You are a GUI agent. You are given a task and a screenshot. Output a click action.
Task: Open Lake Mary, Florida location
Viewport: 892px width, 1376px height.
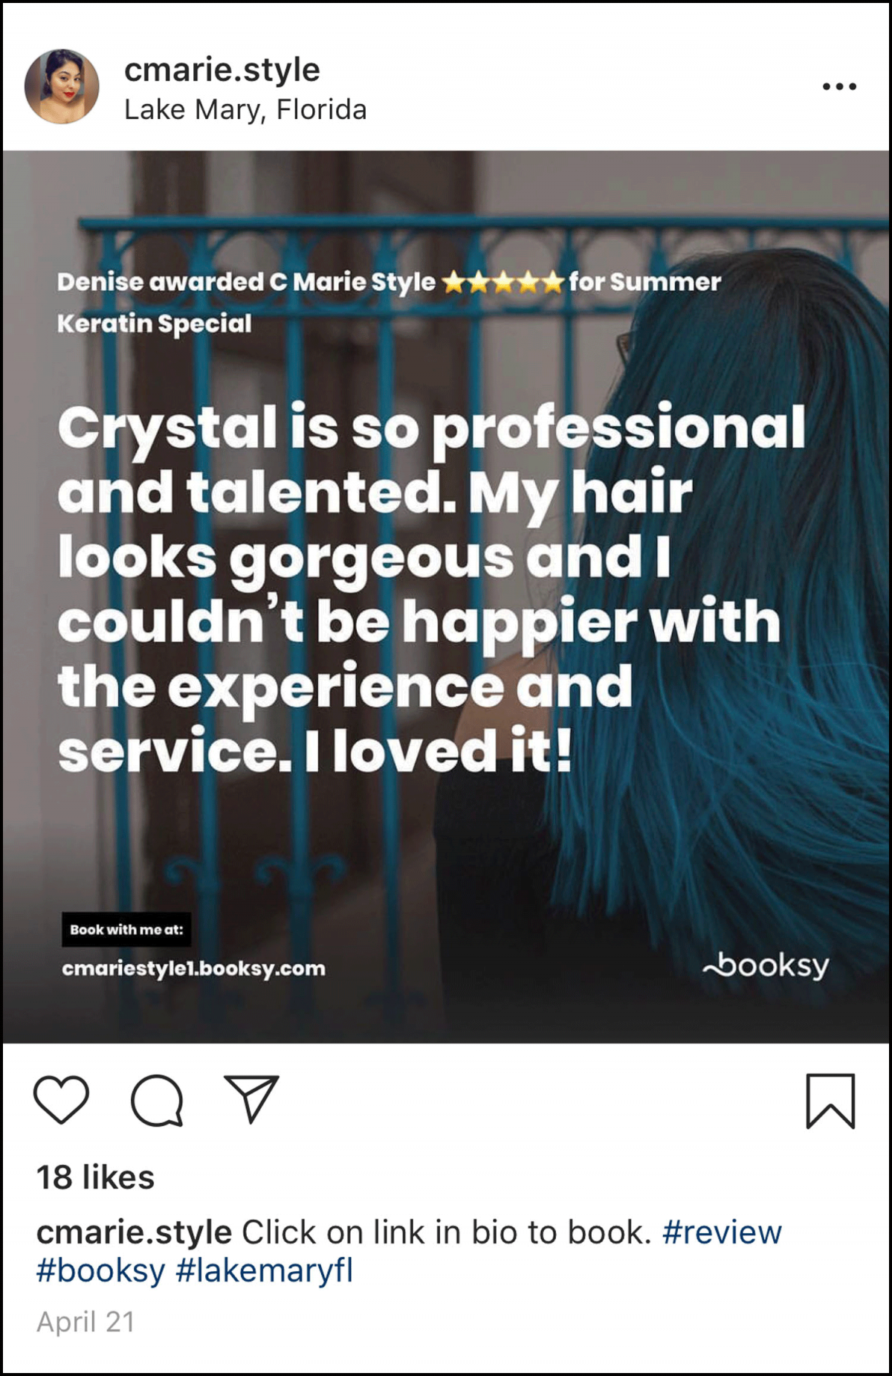(x=245, y=110)
